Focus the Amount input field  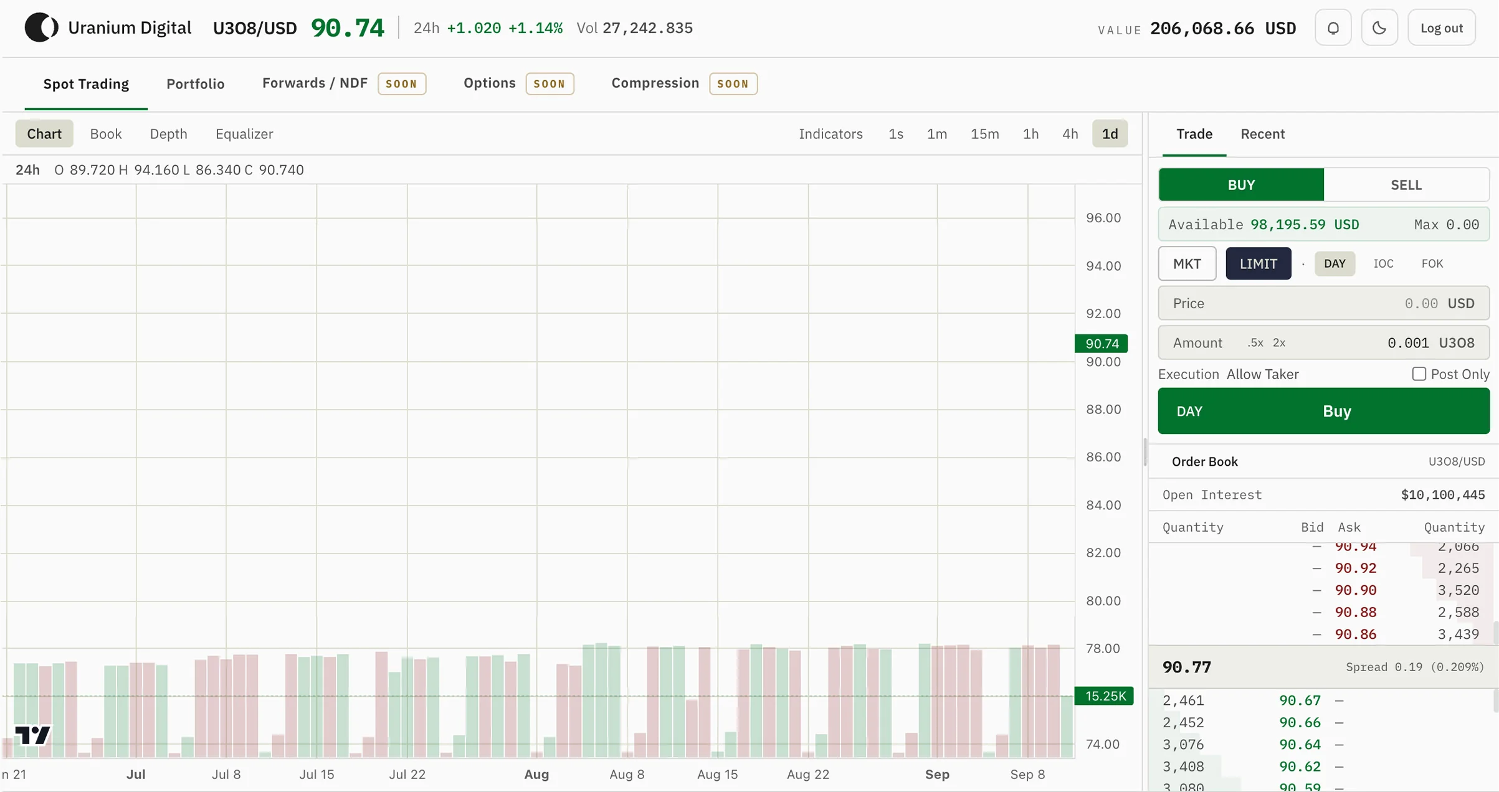[1323, 342]
